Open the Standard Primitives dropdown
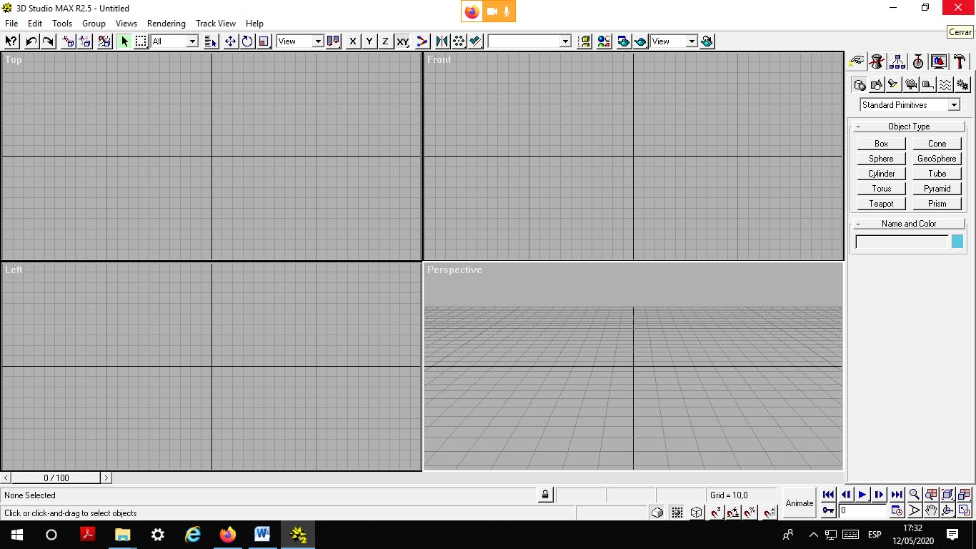Image resolution: width=976 pixels, height=549 pixels. pos(955,104)
